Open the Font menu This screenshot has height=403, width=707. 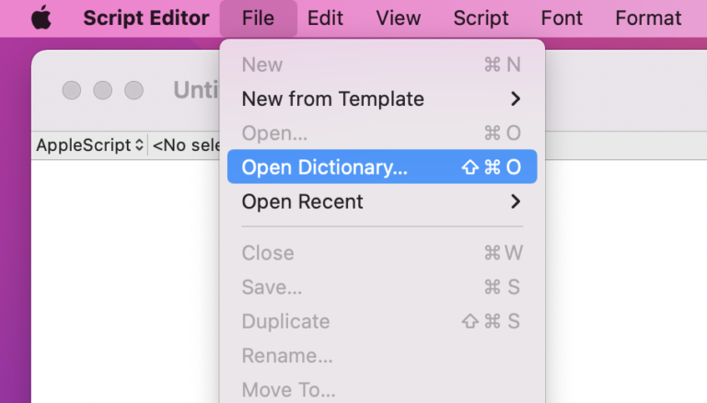tap(562, 18)
